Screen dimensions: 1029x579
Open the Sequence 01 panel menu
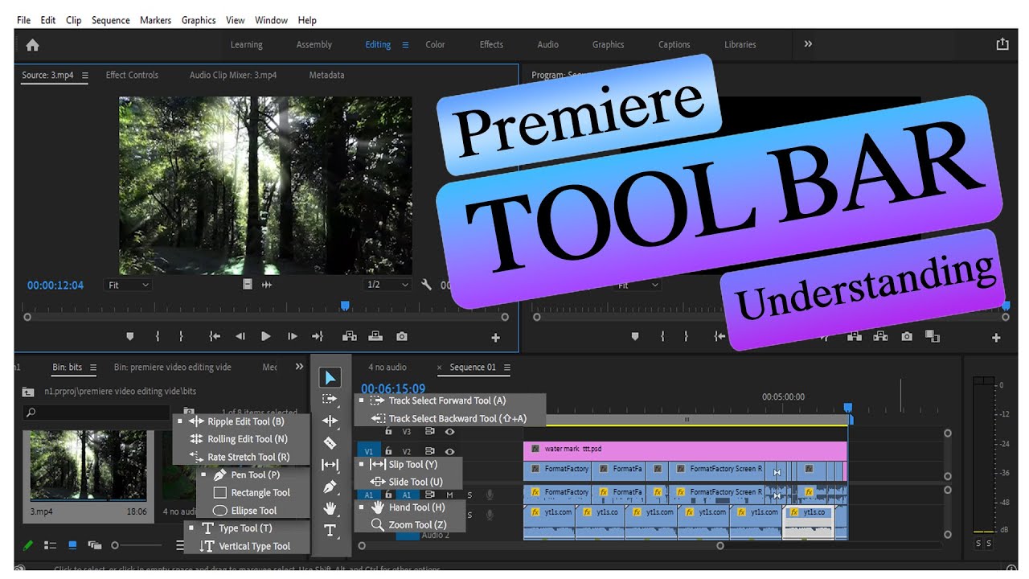click(x=506, y=368)
